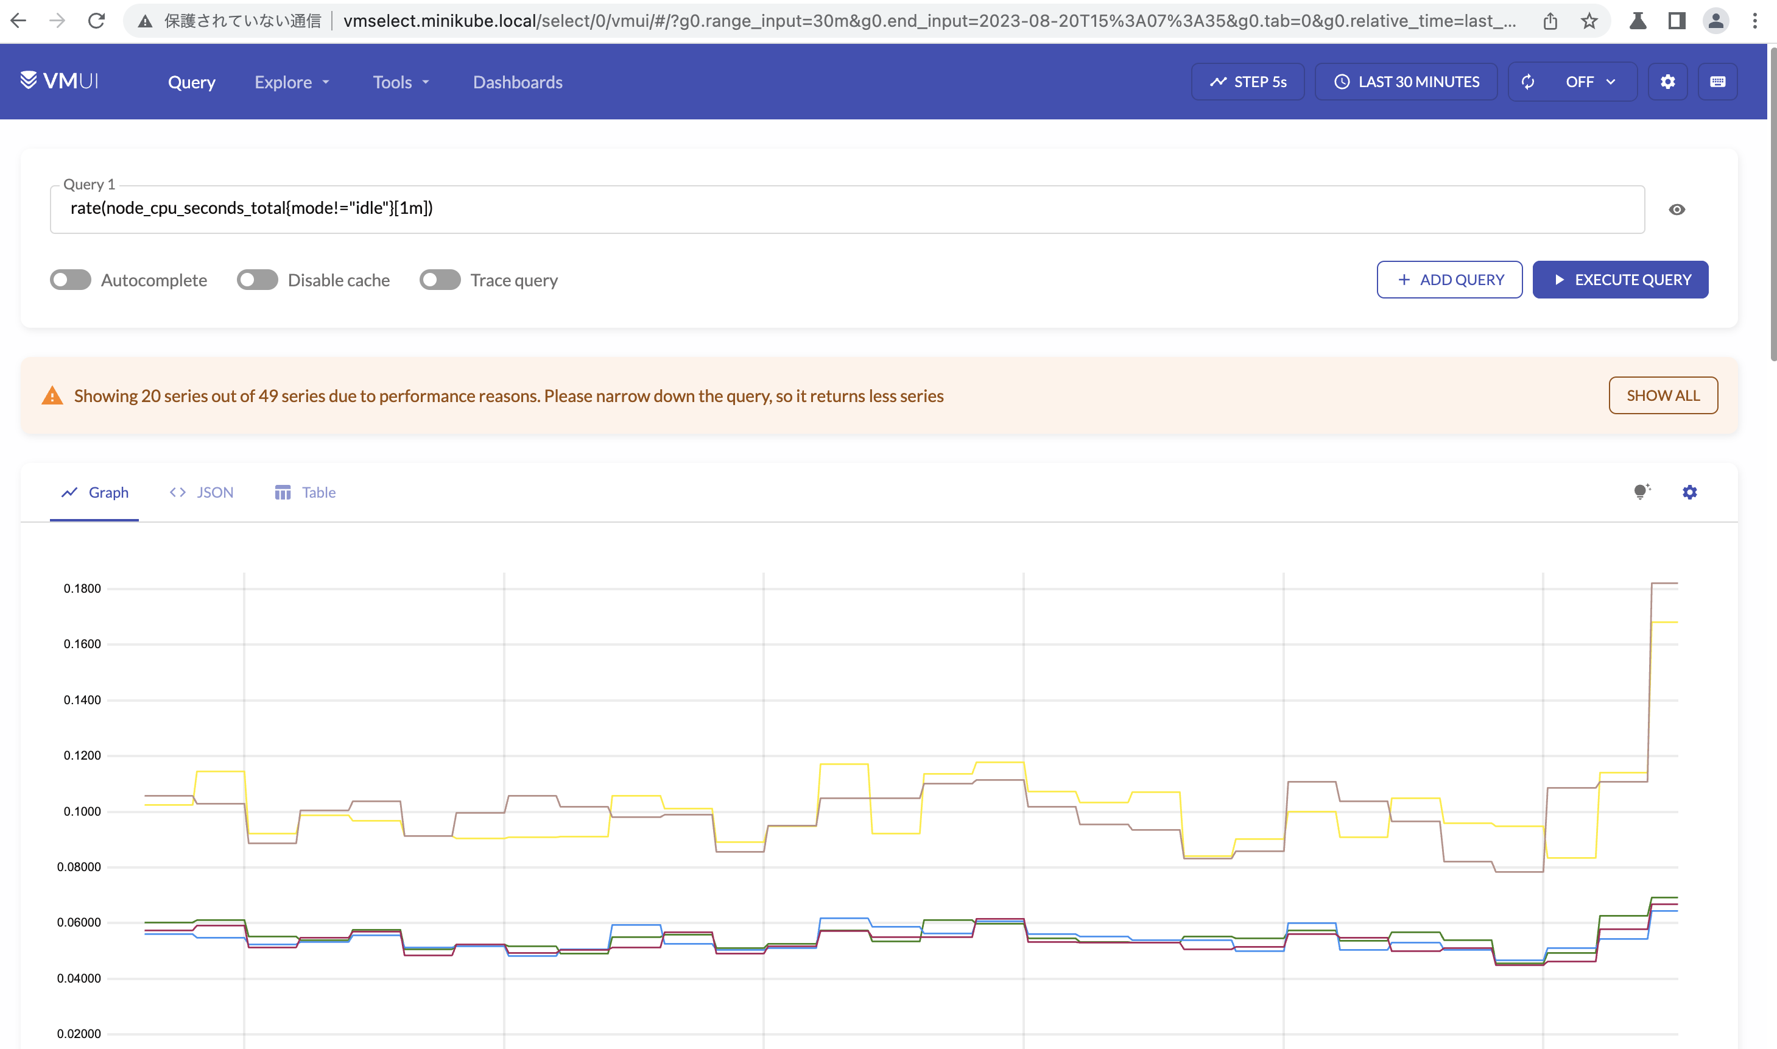Share this page icon
Viewport: 1777px width, 1049px height.
pos(1550,21)
